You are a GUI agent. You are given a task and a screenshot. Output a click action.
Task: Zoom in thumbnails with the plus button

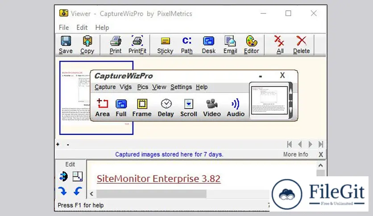point(58,144)
